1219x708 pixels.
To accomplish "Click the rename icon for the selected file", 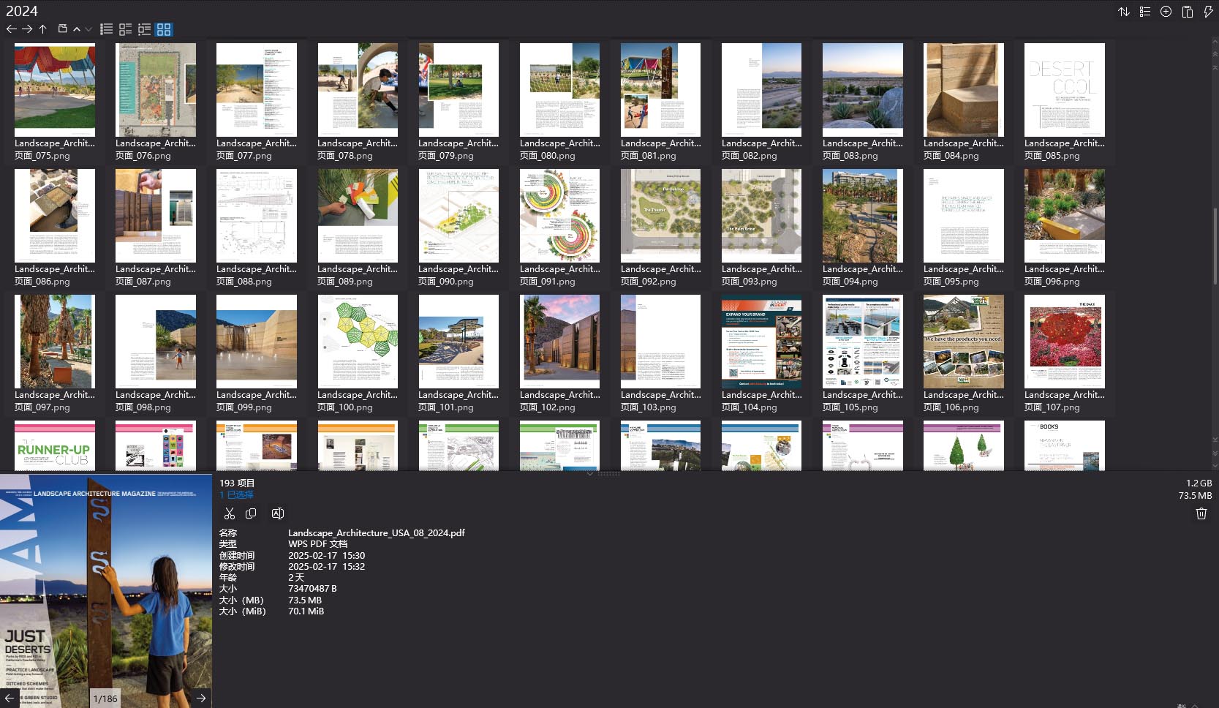I will 277,513.
